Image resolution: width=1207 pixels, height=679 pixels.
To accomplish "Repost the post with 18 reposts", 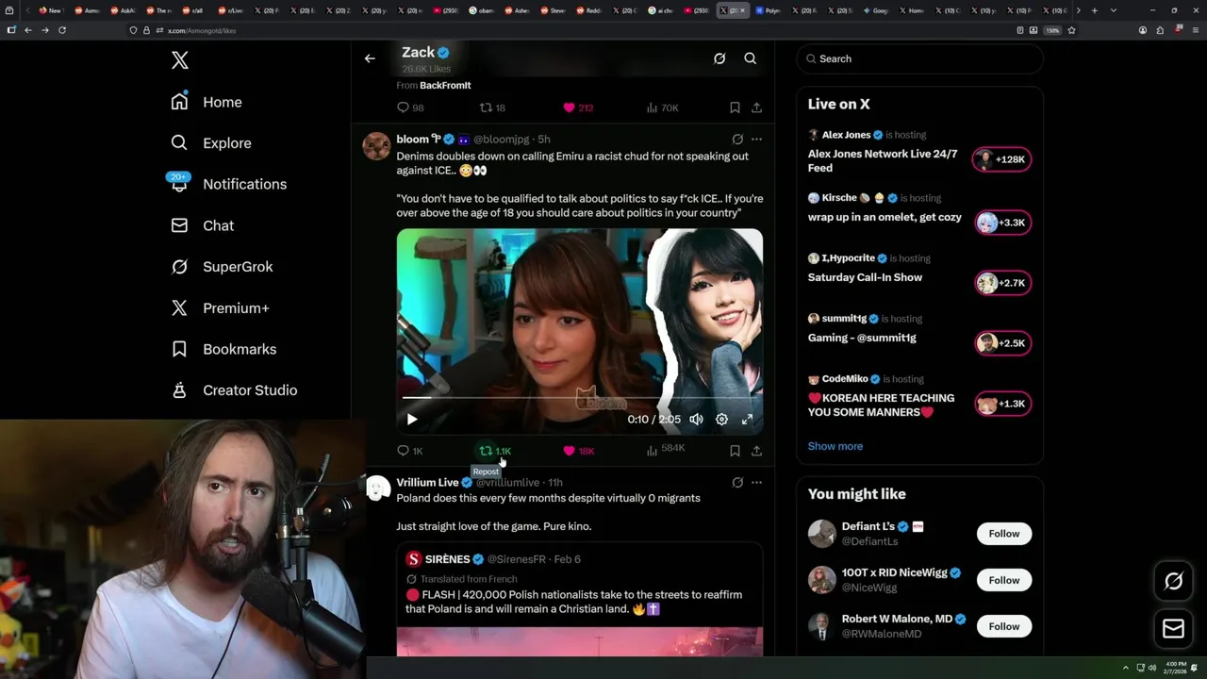I will 493,108.
